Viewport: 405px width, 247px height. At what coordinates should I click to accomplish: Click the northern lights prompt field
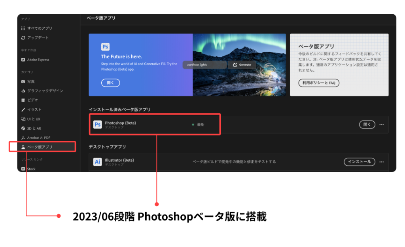204,65
